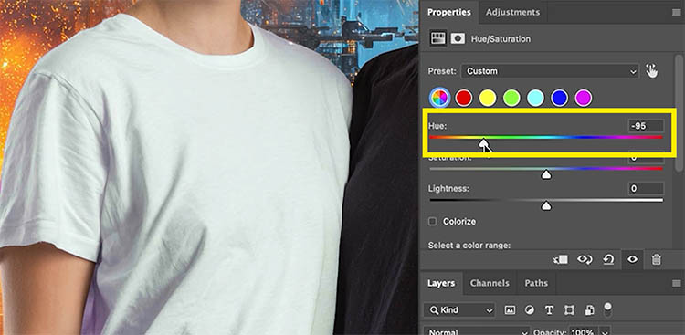Click the Hue/Saturation adjustment icon
This screenshot has height=335, width=685.
click(437, 38)
